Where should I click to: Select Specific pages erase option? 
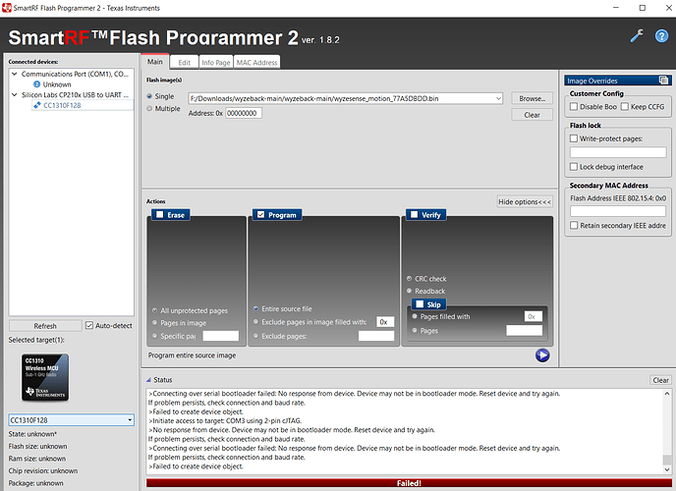pyautogui.click(x=154, y=336)
